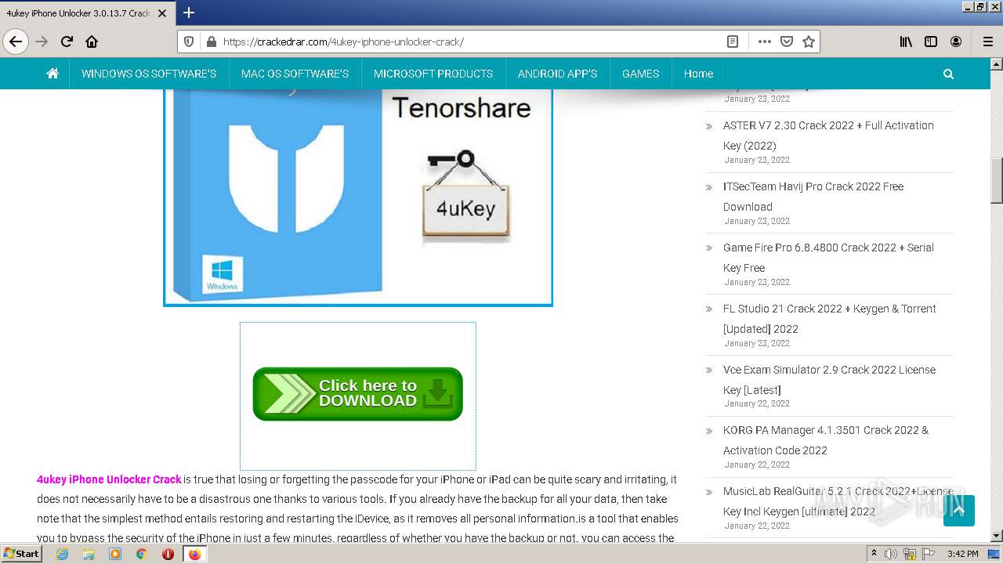Click site home icon in navbar

point(53,74)
